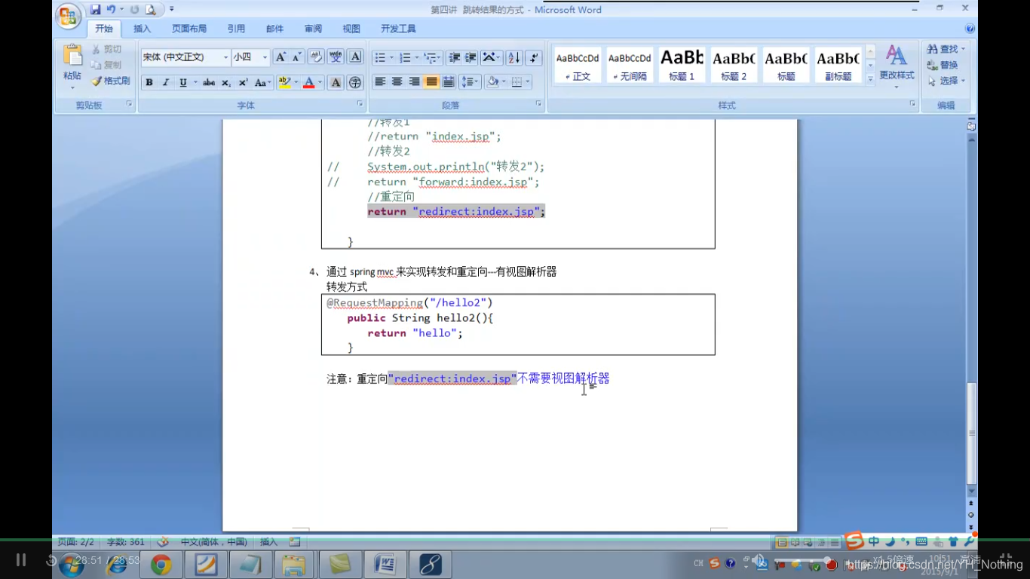Open the 审阅 (Review) tab

[313, 29]
